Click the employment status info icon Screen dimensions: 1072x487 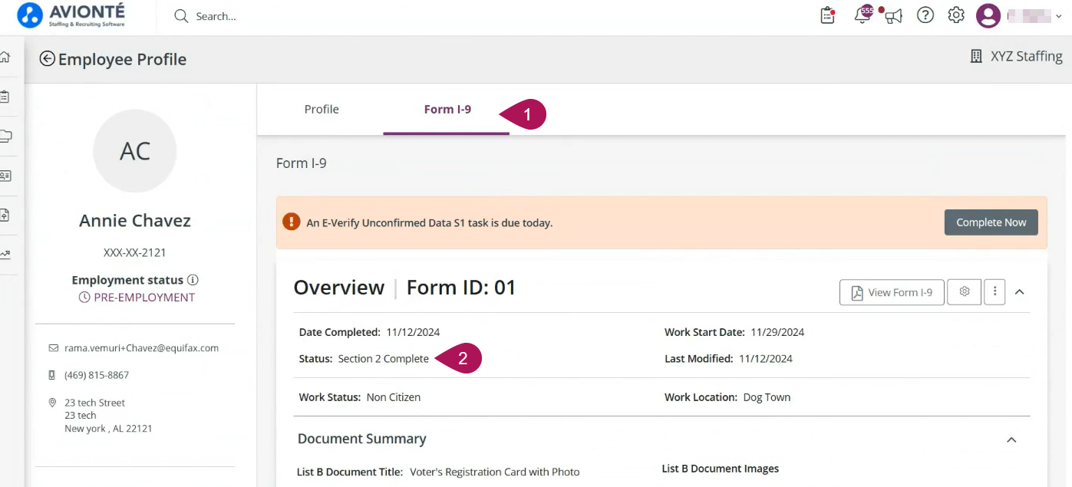click(193, 280)
